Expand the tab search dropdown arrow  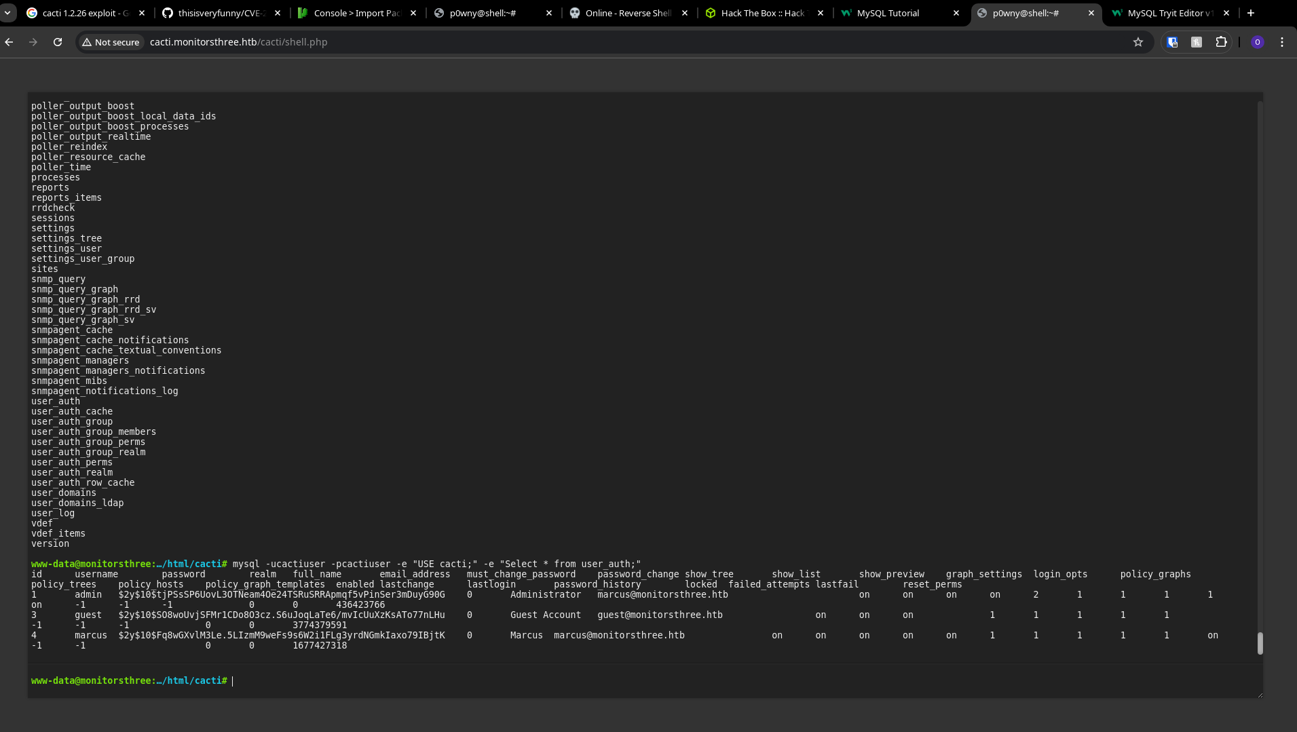tap(7, 13)
